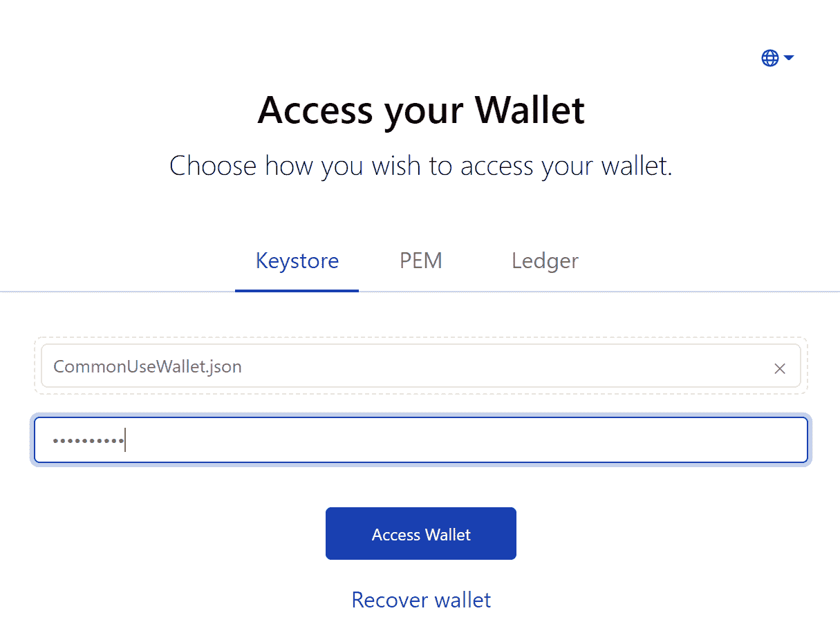Follow the Recover wallet link
The image size is (840, 642).
tap(421, 599)
